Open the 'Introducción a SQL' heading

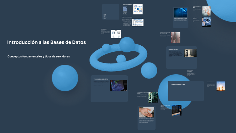[x=173, y=49]
